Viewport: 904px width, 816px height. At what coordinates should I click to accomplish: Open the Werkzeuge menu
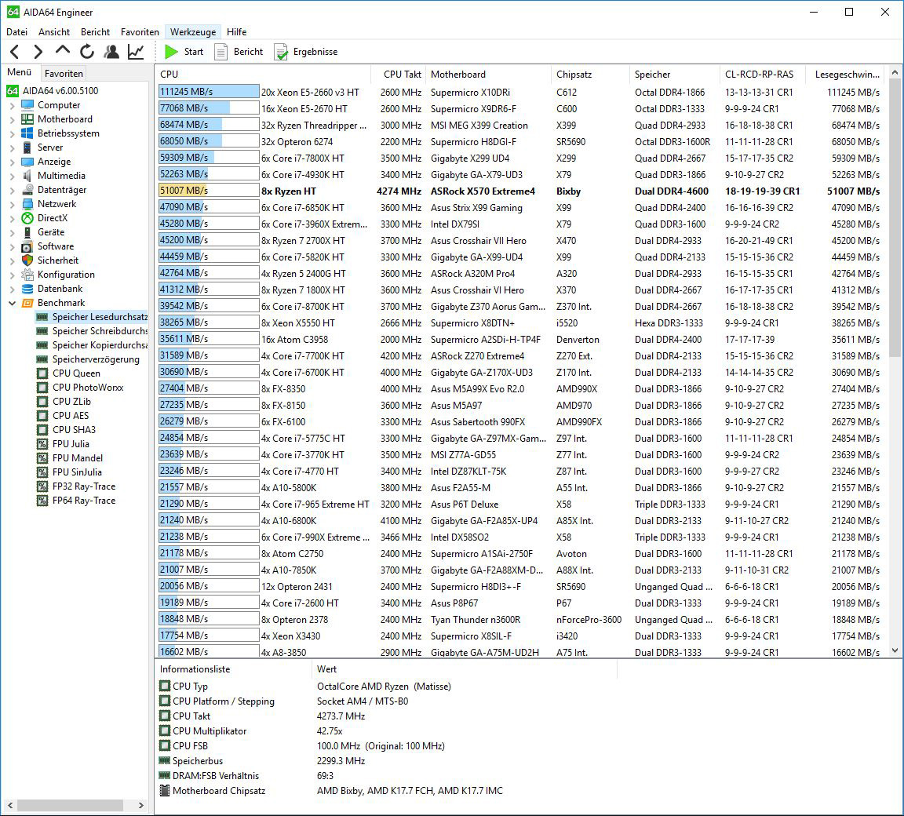coord(192,31)
